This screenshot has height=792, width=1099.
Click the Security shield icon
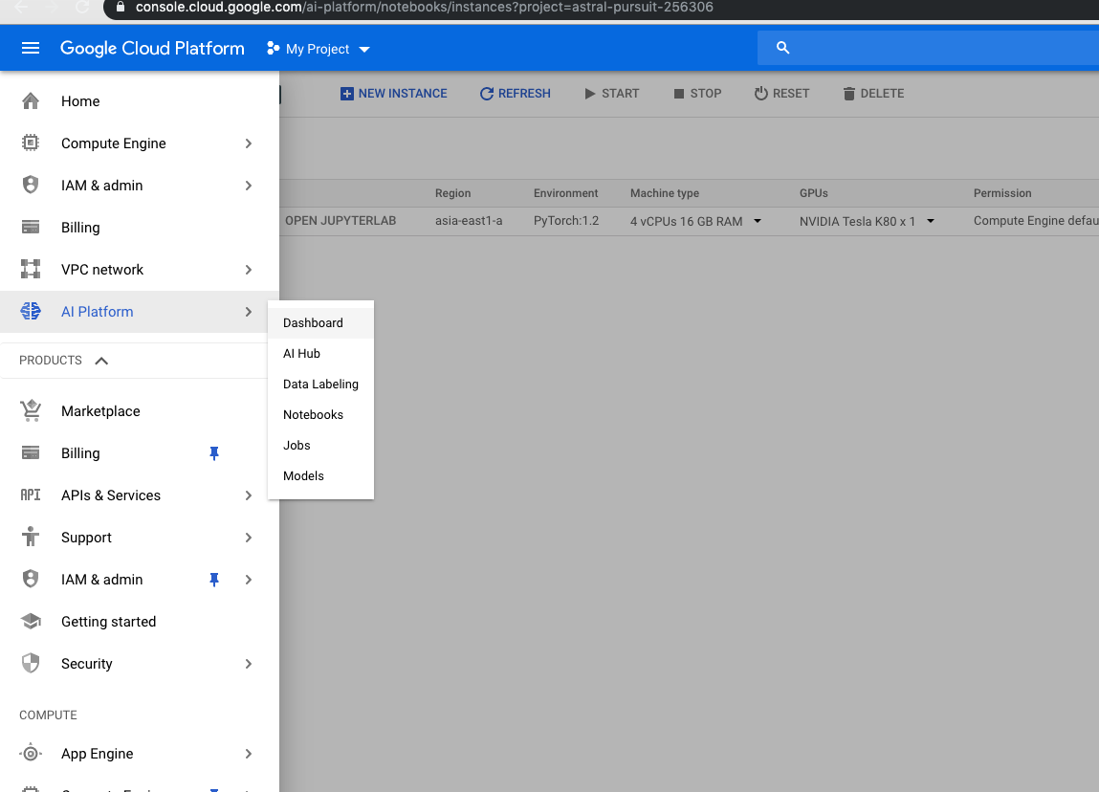tap(31, 663)
